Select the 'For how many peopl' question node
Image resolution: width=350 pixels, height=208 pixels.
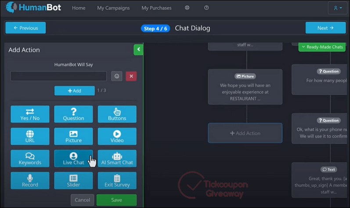click(319, 80)
